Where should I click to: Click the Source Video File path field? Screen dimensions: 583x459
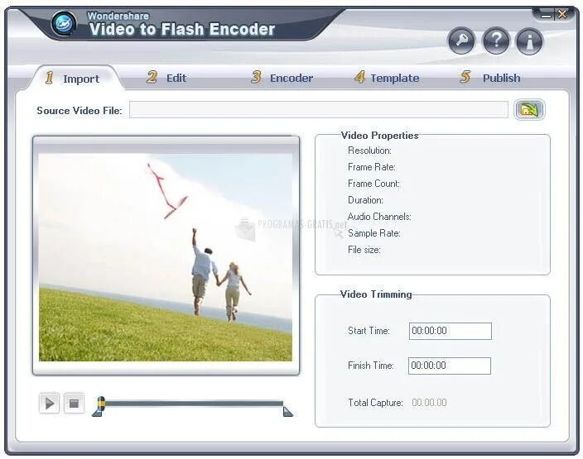point(319,109)
